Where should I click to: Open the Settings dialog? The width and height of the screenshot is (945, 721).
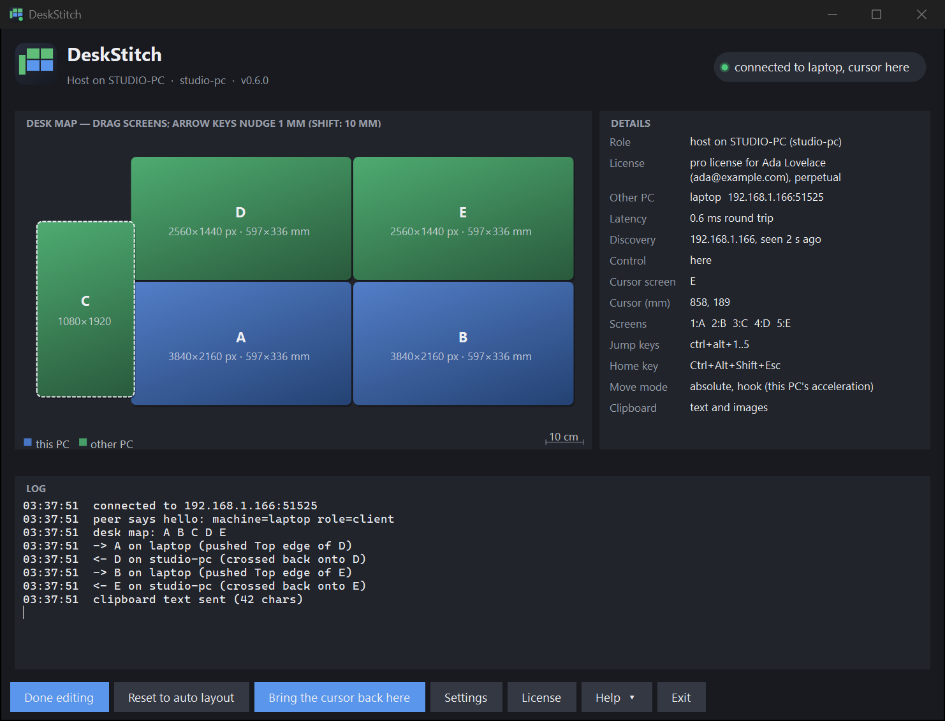[466, 697]
